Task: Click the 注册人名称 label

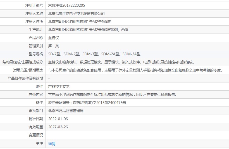Action: click(34, 13)
